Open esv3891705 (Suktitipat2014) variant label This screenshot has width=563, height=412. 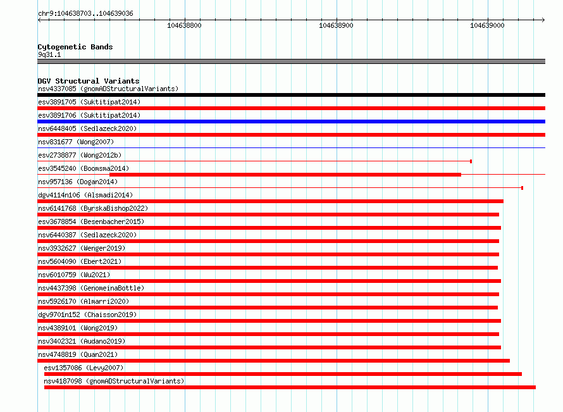click(x=89, y=102)
